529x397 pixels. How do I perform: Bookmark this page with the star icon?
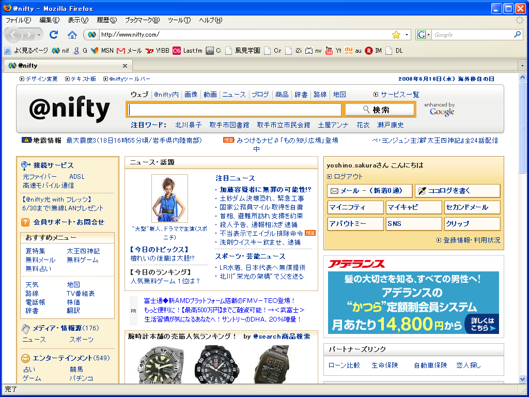(x=396, y=35)
